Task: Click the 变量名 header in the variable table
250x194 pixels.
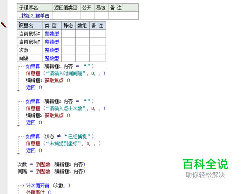Action: (x=30, y=26)
